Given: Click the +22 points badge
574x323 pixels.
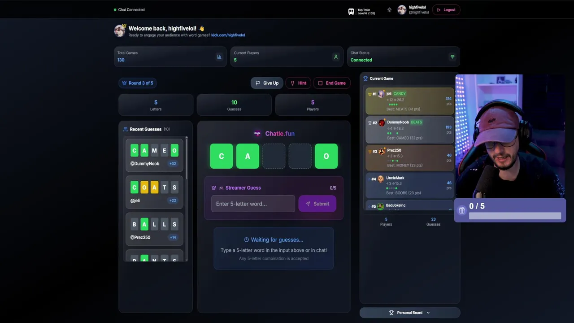Looking at the screenshot, I should pos(173,201).
